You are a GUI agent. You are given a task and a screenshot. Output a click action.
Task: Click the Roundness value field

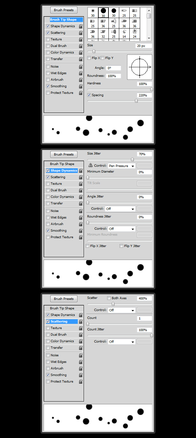113,76
